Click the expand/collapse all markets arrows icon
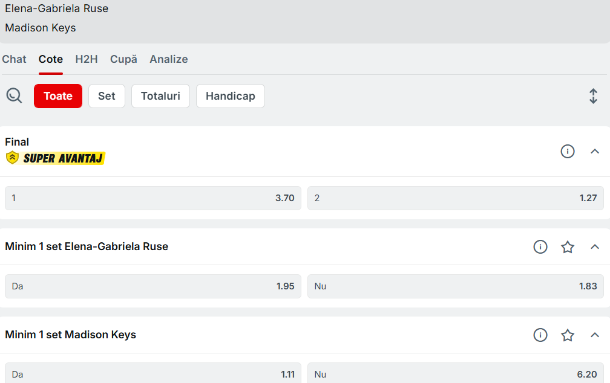The image size is (610, 383). point(593,96)
